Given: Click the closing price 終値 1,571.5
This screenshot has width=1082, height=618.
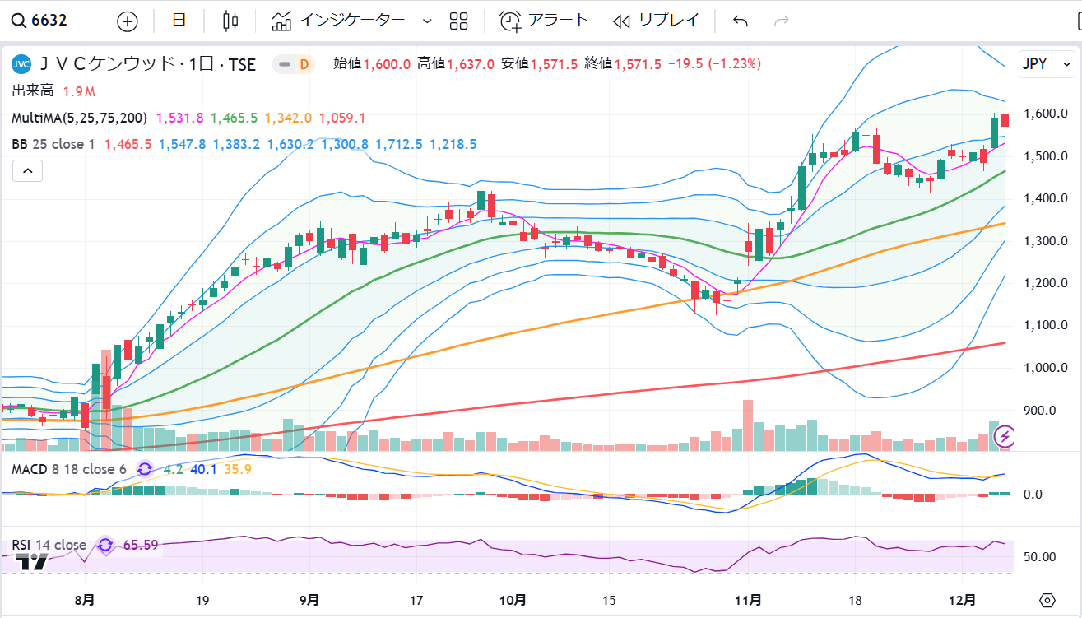Looking at the screenshot, I should pyautogui.click(x=624, y=63).
